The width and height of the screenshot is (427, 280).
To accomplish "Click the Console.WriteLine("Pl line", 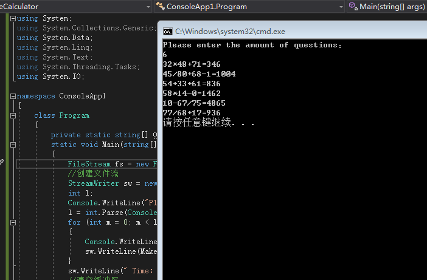I will coord(113,203).
